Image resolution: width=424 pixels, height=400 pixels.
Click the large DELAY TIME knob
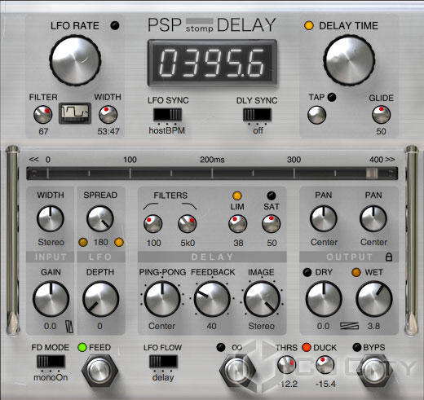click(x=349, y=60)
